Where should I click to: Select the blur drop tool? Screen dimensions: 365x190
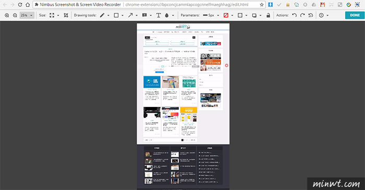(167, 15)
